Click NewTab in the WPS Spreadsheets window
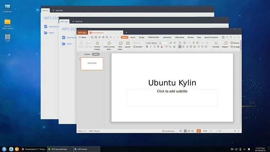This screenshot has height=152, width=270. 58,11
